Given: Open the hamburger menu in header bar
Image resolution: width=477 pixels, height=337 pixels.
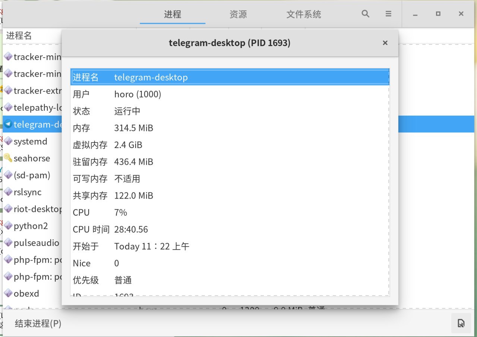Looking at the screenshot, I should point(388,14).
